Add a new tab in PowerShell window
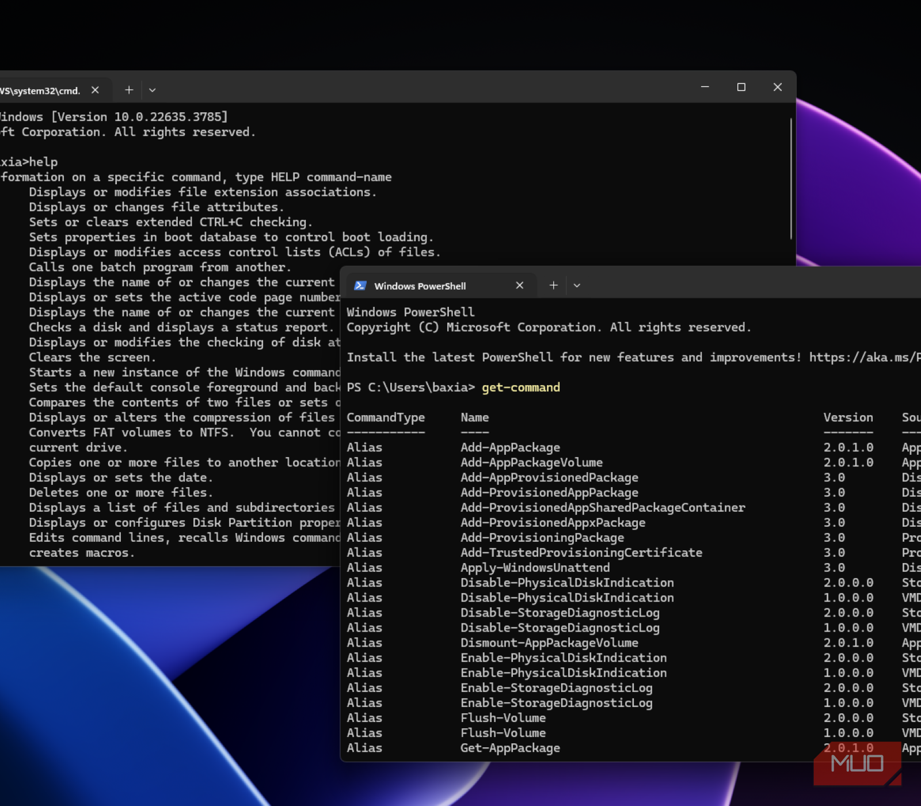Viewport: 921px width, 806px height. 553,286
